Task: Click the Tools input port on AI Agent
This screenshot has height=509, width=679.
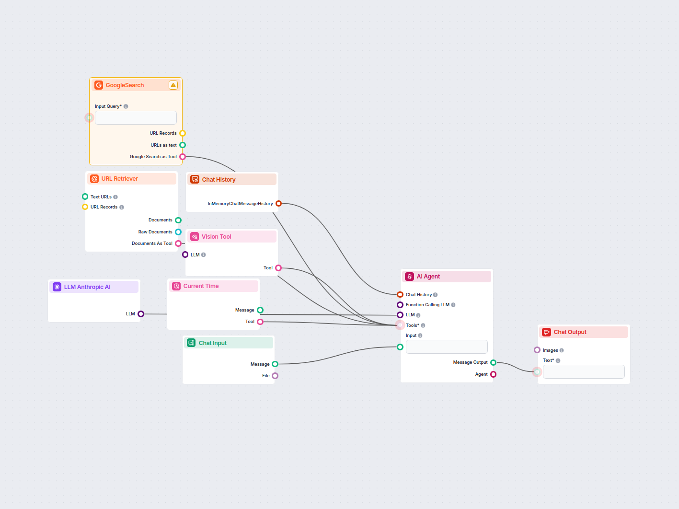Action: (x=400, y=325)
